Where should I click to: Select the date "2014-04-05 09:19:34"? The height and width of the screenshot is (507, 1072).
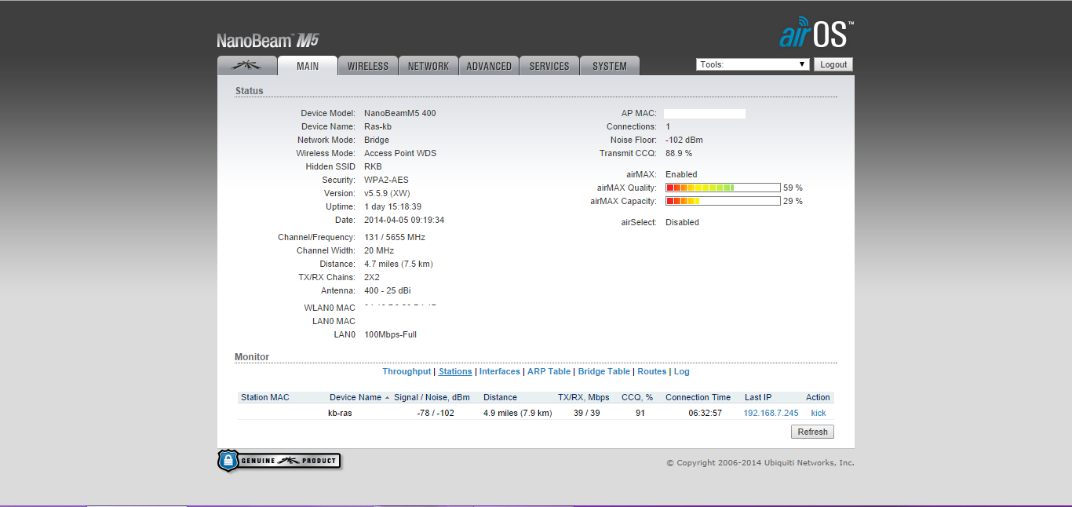(404, 220)
